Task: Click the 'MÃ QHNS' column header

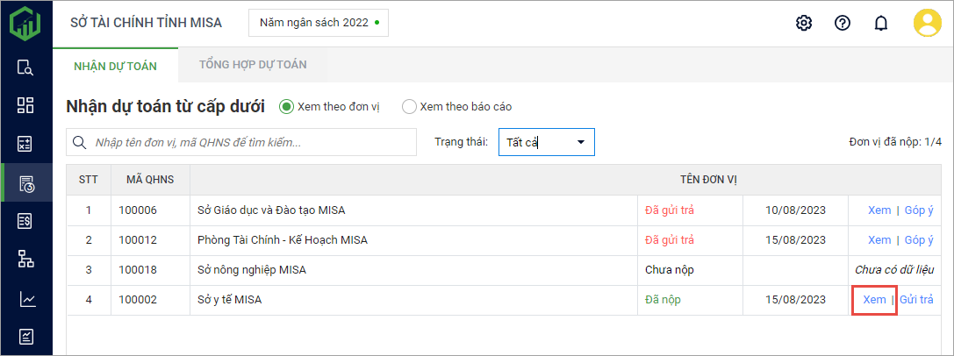Action: click(150, 180)
